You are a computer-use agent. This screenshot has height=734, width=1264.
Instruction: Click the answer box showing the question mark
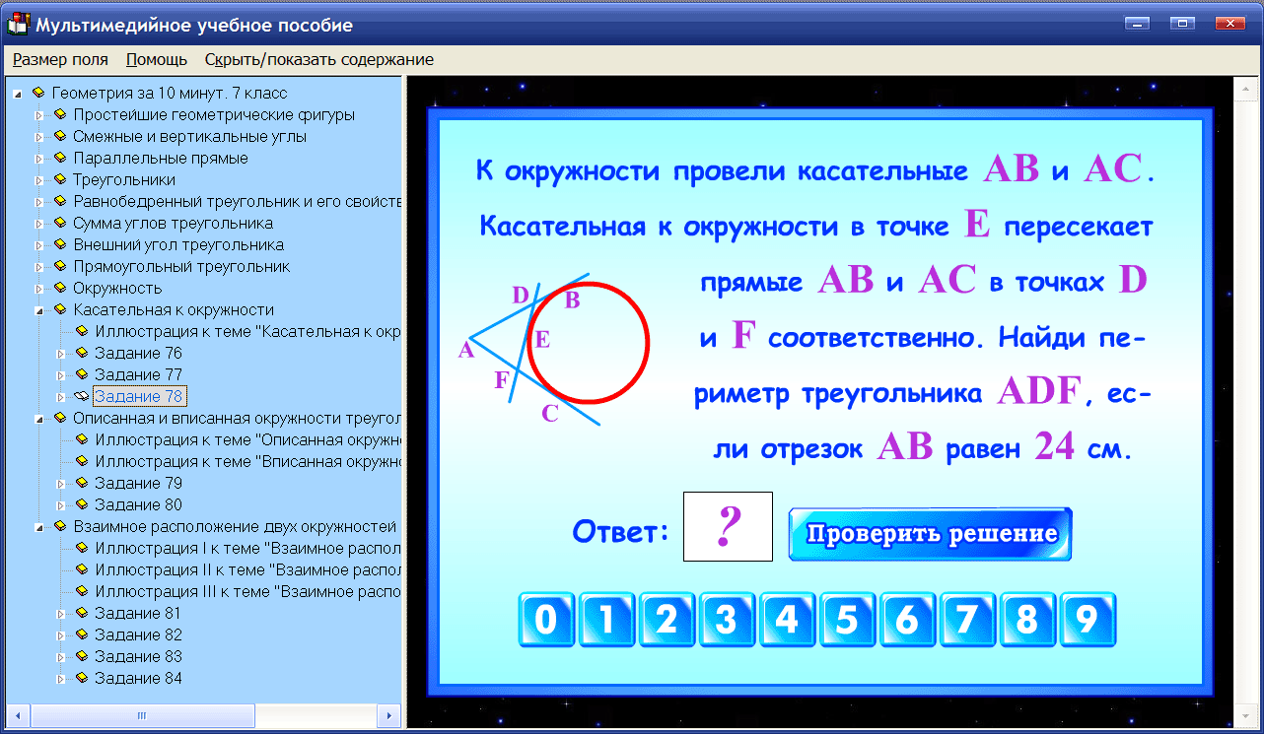(x=727, y=526)
